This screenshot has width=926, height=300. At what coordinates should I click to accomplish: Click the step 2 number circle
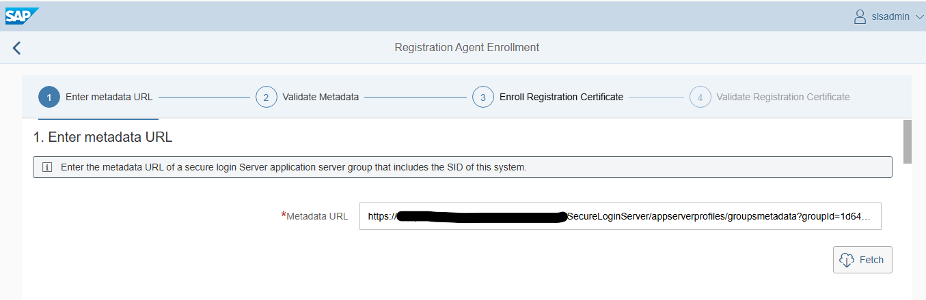[266, 97]
